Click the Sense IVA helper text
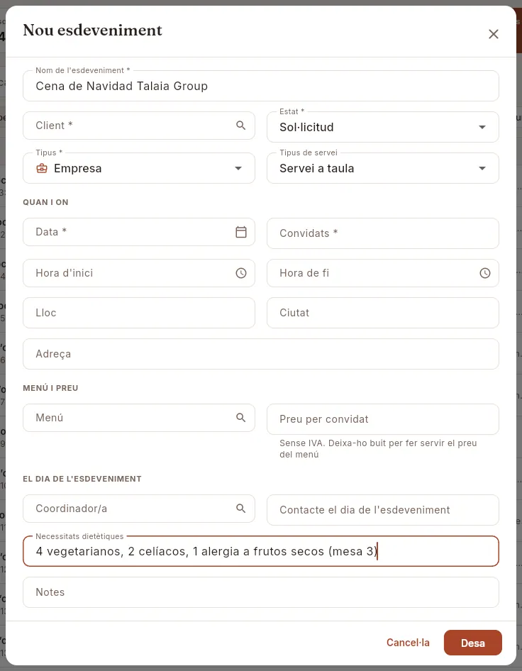 (378, 448)
